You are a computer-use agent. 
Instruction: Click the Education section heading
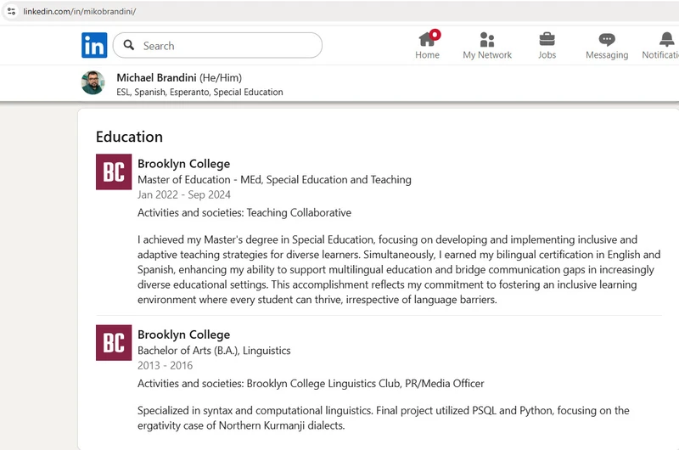tap(129, 137)
